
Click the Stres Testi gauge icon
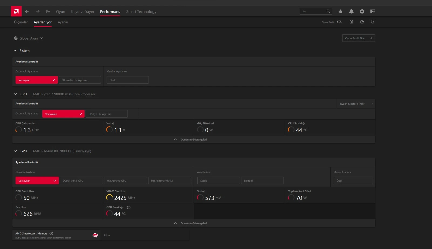339,22
